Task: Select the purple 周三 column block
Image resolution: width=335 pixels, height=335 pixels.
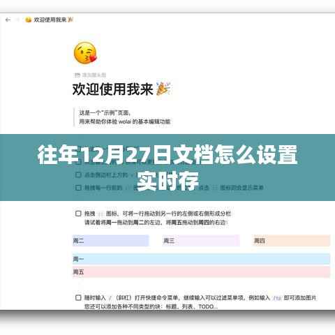Action: [x=201, y=241]
